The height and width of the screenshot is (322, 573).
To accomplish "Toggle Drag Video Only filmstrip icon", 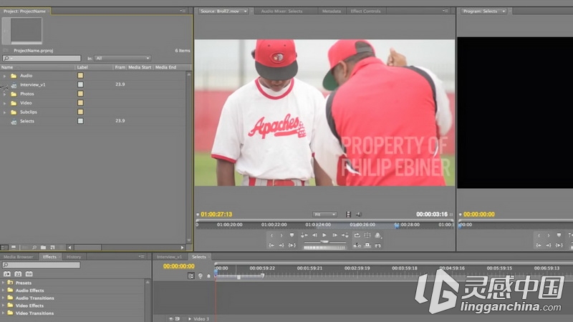I will (348, 214).
